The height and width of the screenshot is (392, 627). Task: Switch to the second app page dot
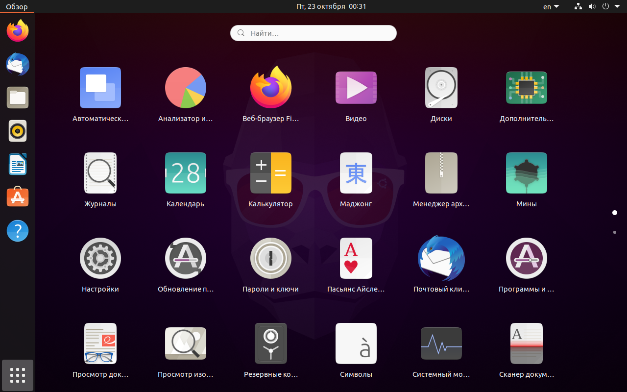tap(615, 232)
